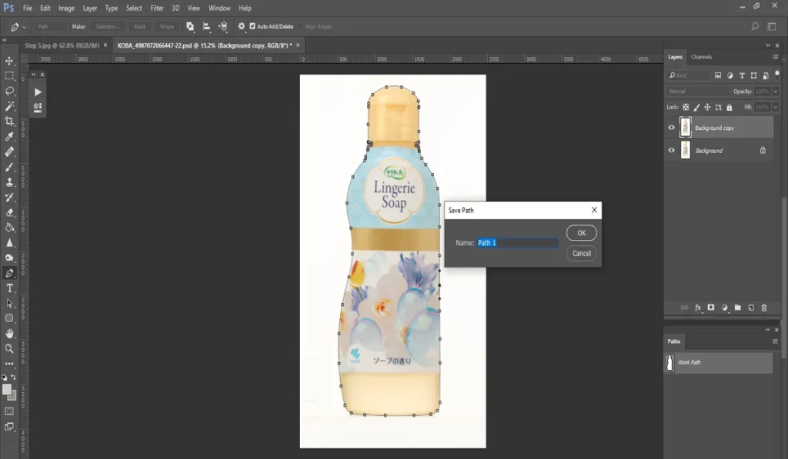Open pen options gear icon
The width and height of the screenshot is (788, 459).
tap(241, 27)
